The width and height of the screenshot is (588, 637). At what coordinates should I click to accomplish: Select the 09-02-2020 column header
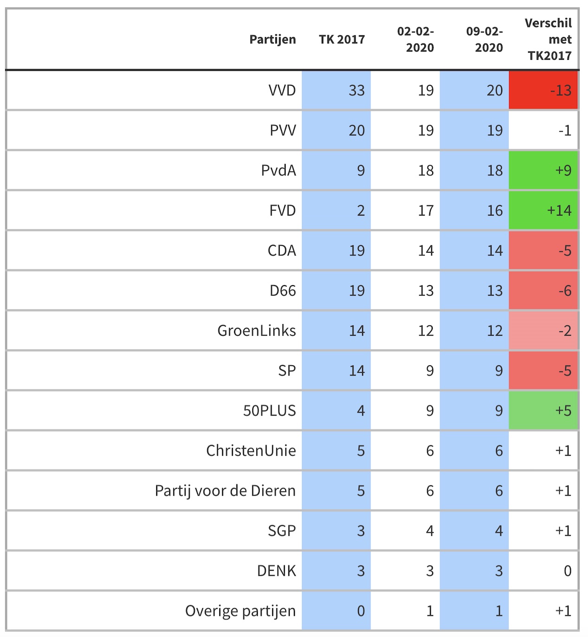[485, 39]
